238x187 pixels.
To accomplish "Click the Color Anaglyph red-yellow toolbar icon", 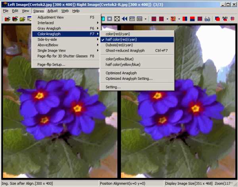I will [173, 19].
